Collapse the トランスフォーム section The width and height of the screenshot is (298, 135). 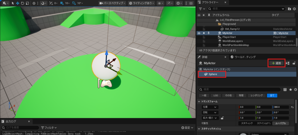(x=199, y=101)
